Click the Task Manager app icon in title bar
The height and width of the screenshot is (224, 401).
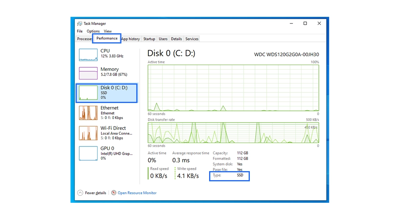point(79,23)
